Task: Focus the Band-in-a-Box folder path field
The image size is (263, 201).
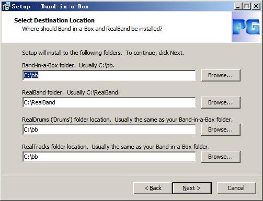Action: [109, 76]
